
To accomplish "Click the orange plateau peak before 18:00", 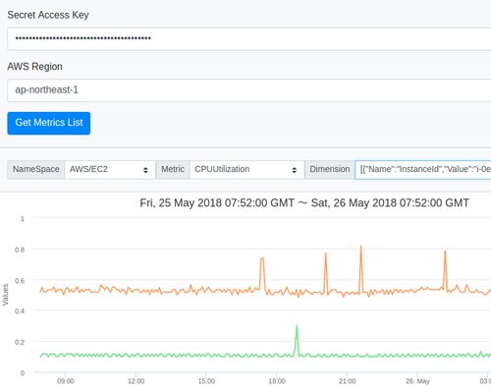I will coord(262,259).
